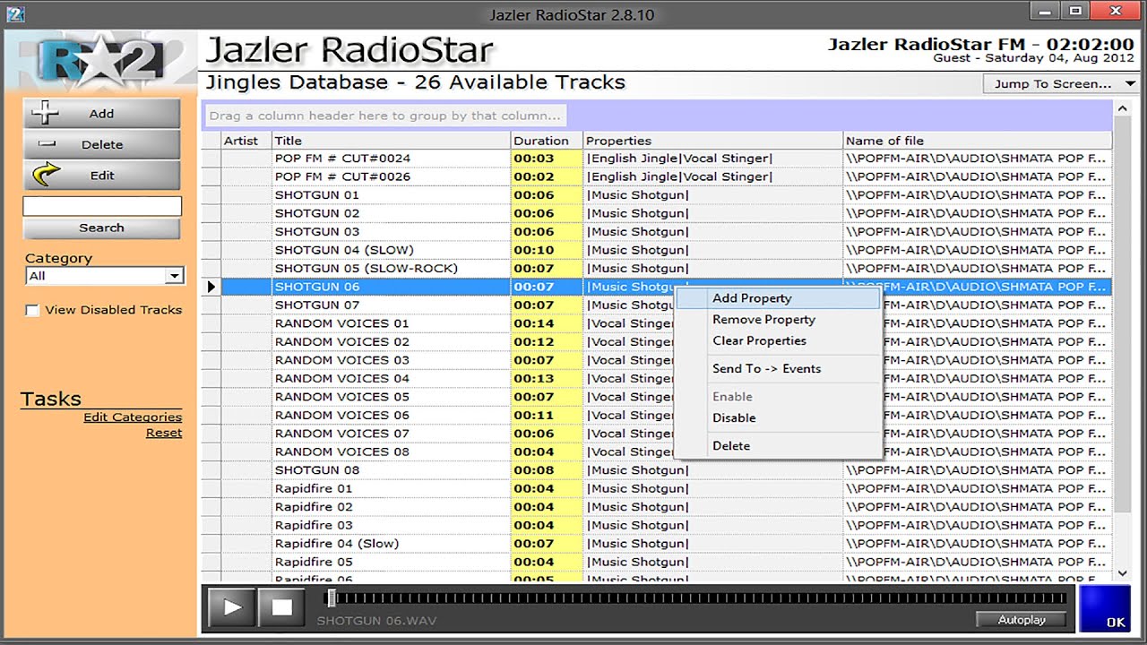Select the SHOTGUN 07 row
1147x645 pixels.
pos(656,305)
